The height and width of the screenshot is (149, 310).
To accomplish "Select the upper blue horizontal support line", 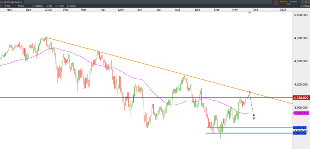I will [249, 128].
